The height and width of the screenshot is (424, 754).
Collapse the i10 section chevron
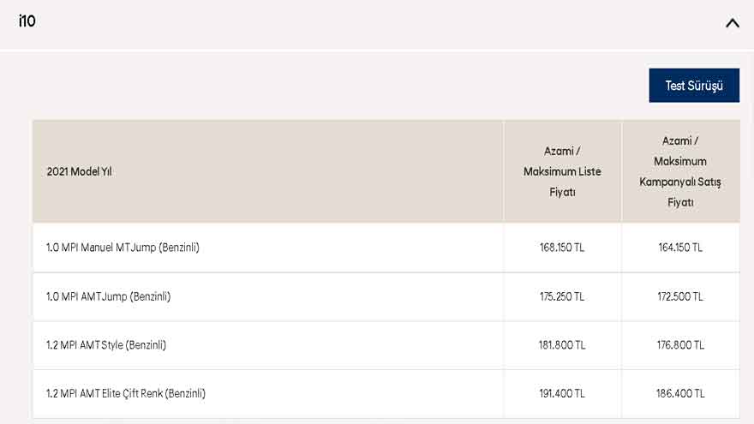click(x=732, y=23)
